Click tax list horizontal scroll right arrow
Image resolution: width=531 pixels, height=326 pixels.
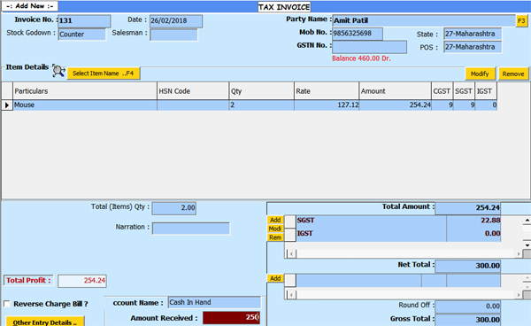519,254
